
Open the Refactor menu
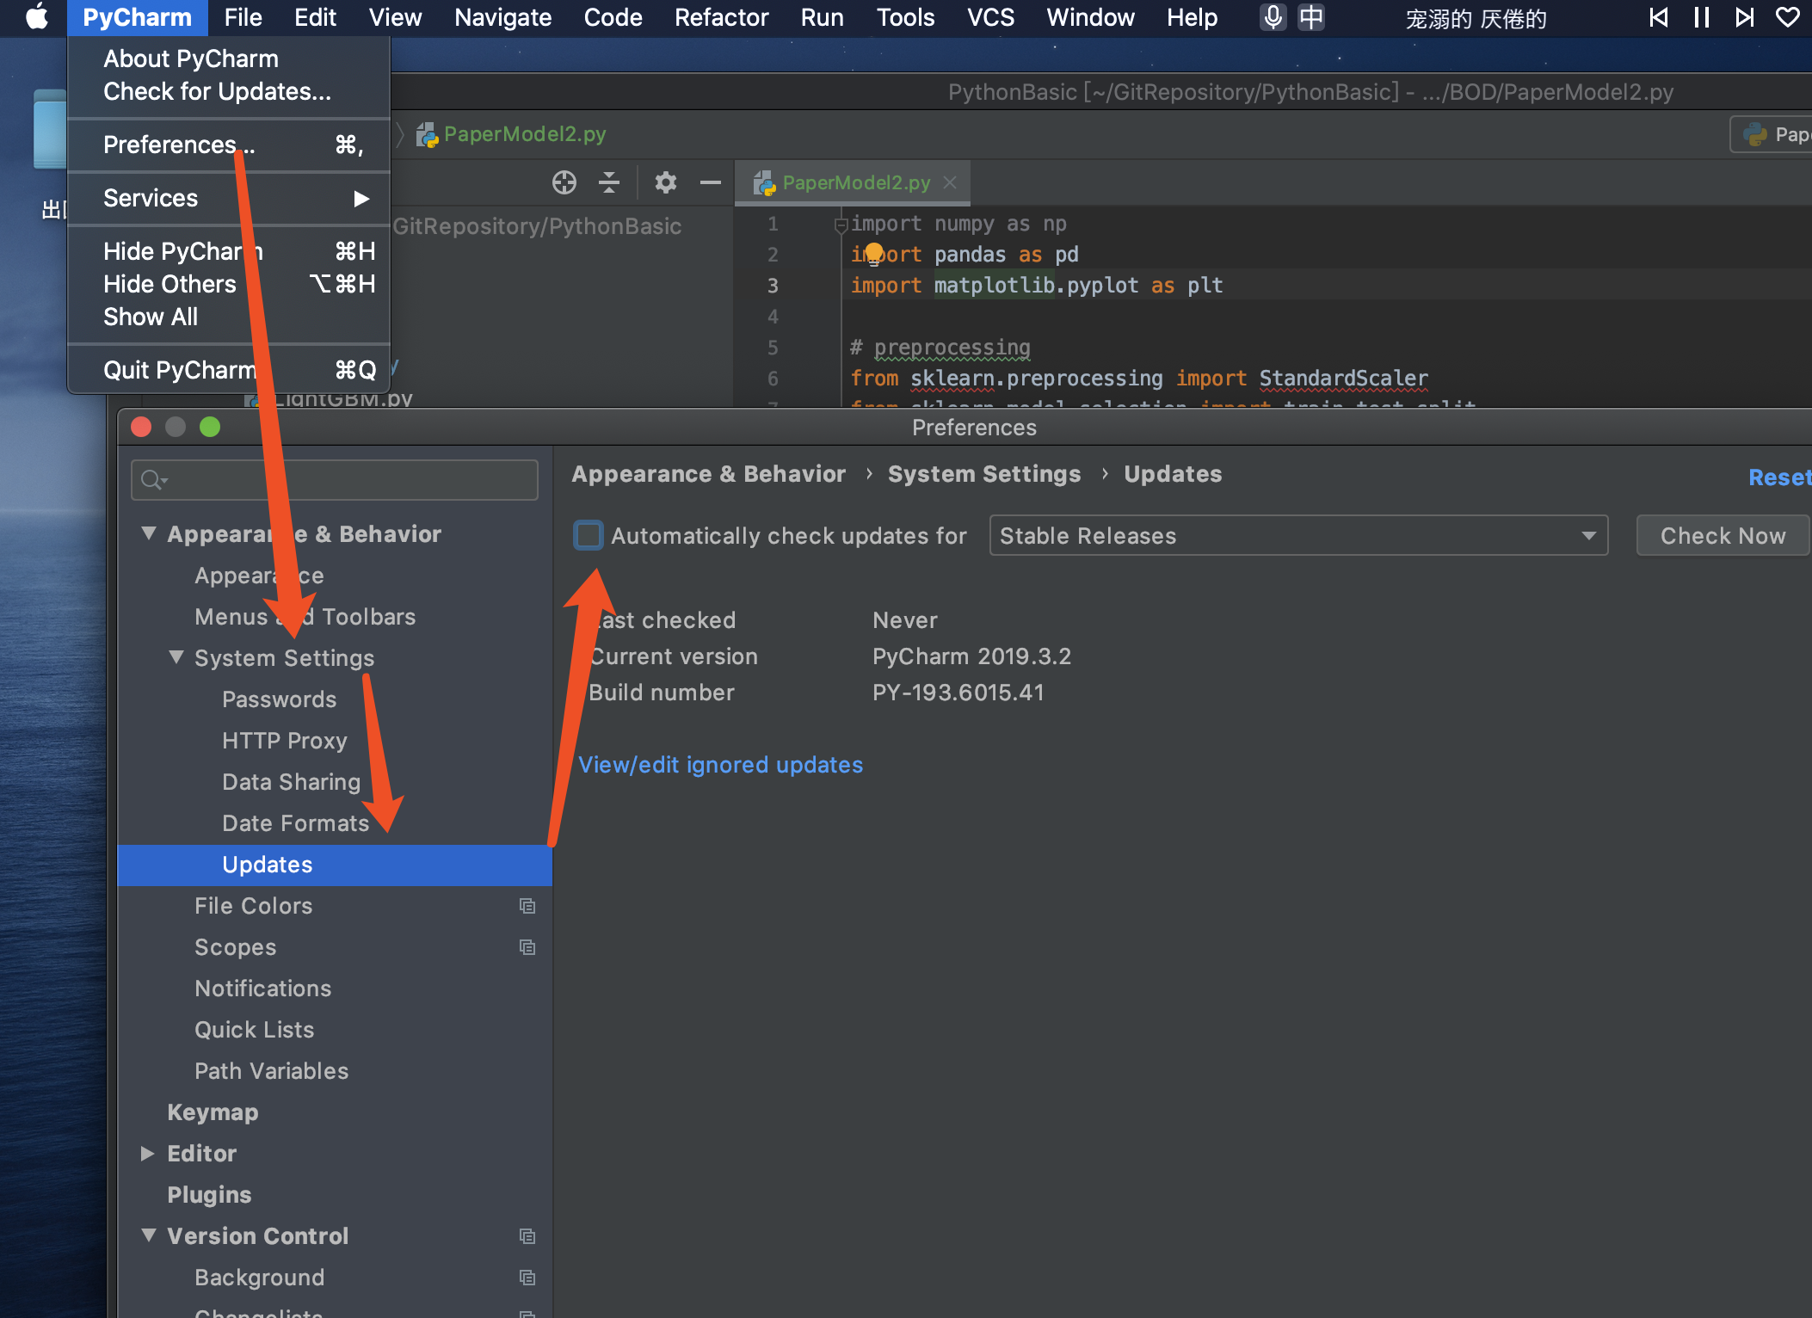tap(721, 17)
